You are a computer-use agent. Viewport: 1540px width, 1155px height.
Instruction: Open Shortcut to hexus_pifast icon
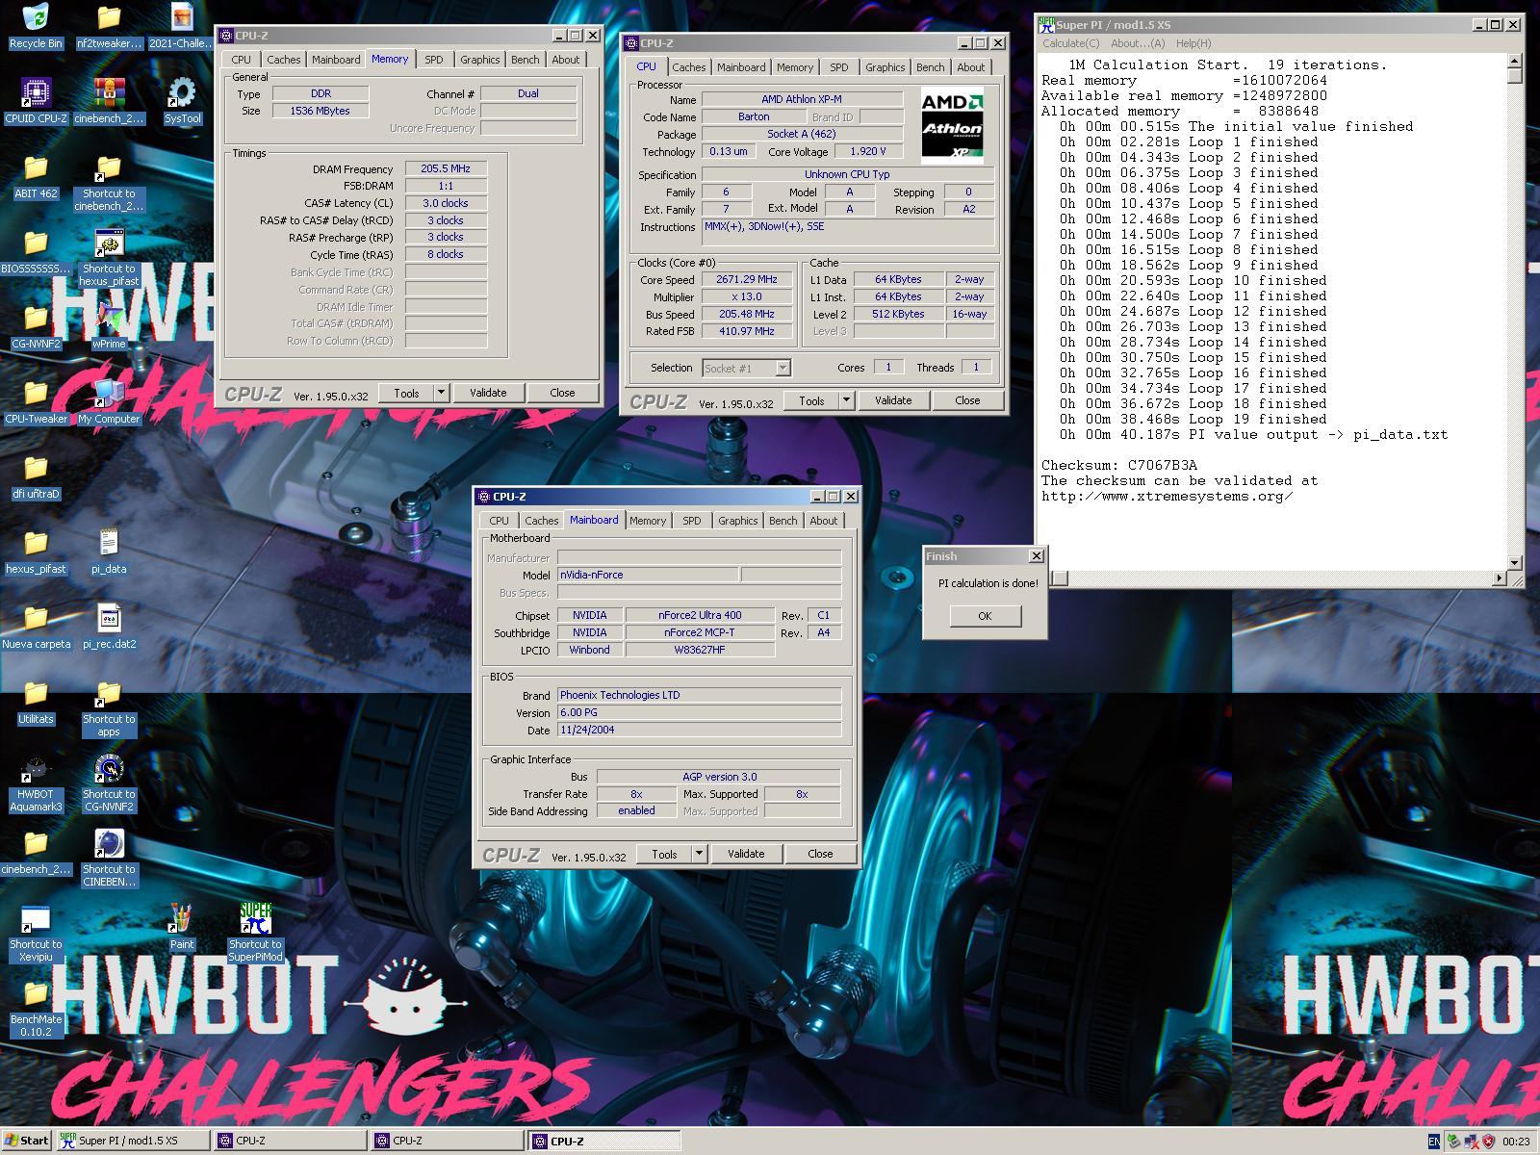point(109,258)
